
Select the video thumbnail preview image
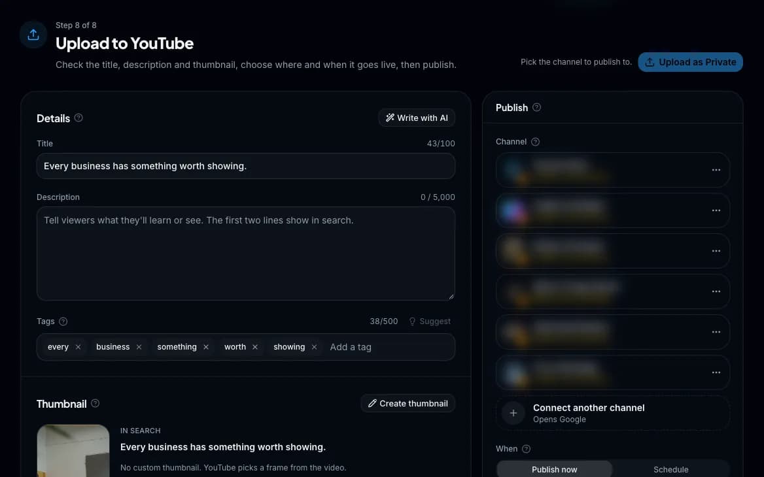[x=73, y=451]
